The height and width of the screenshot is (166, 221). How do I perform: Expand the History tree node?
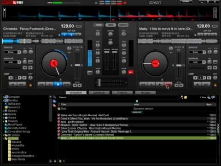point(3,114)
